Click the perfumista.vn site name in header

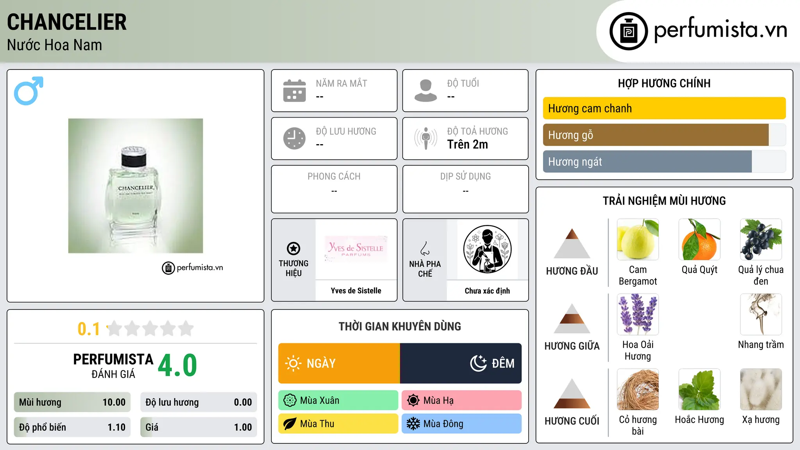[720, 30]
